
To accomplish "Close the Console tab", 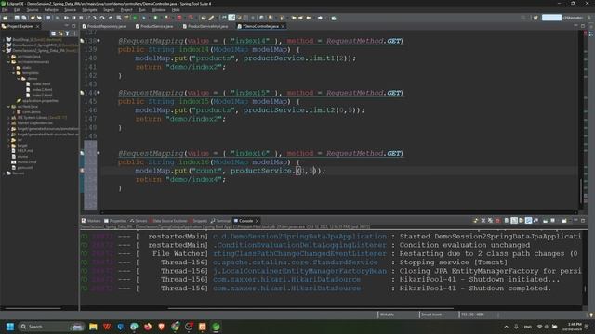I will coord(257,221).
